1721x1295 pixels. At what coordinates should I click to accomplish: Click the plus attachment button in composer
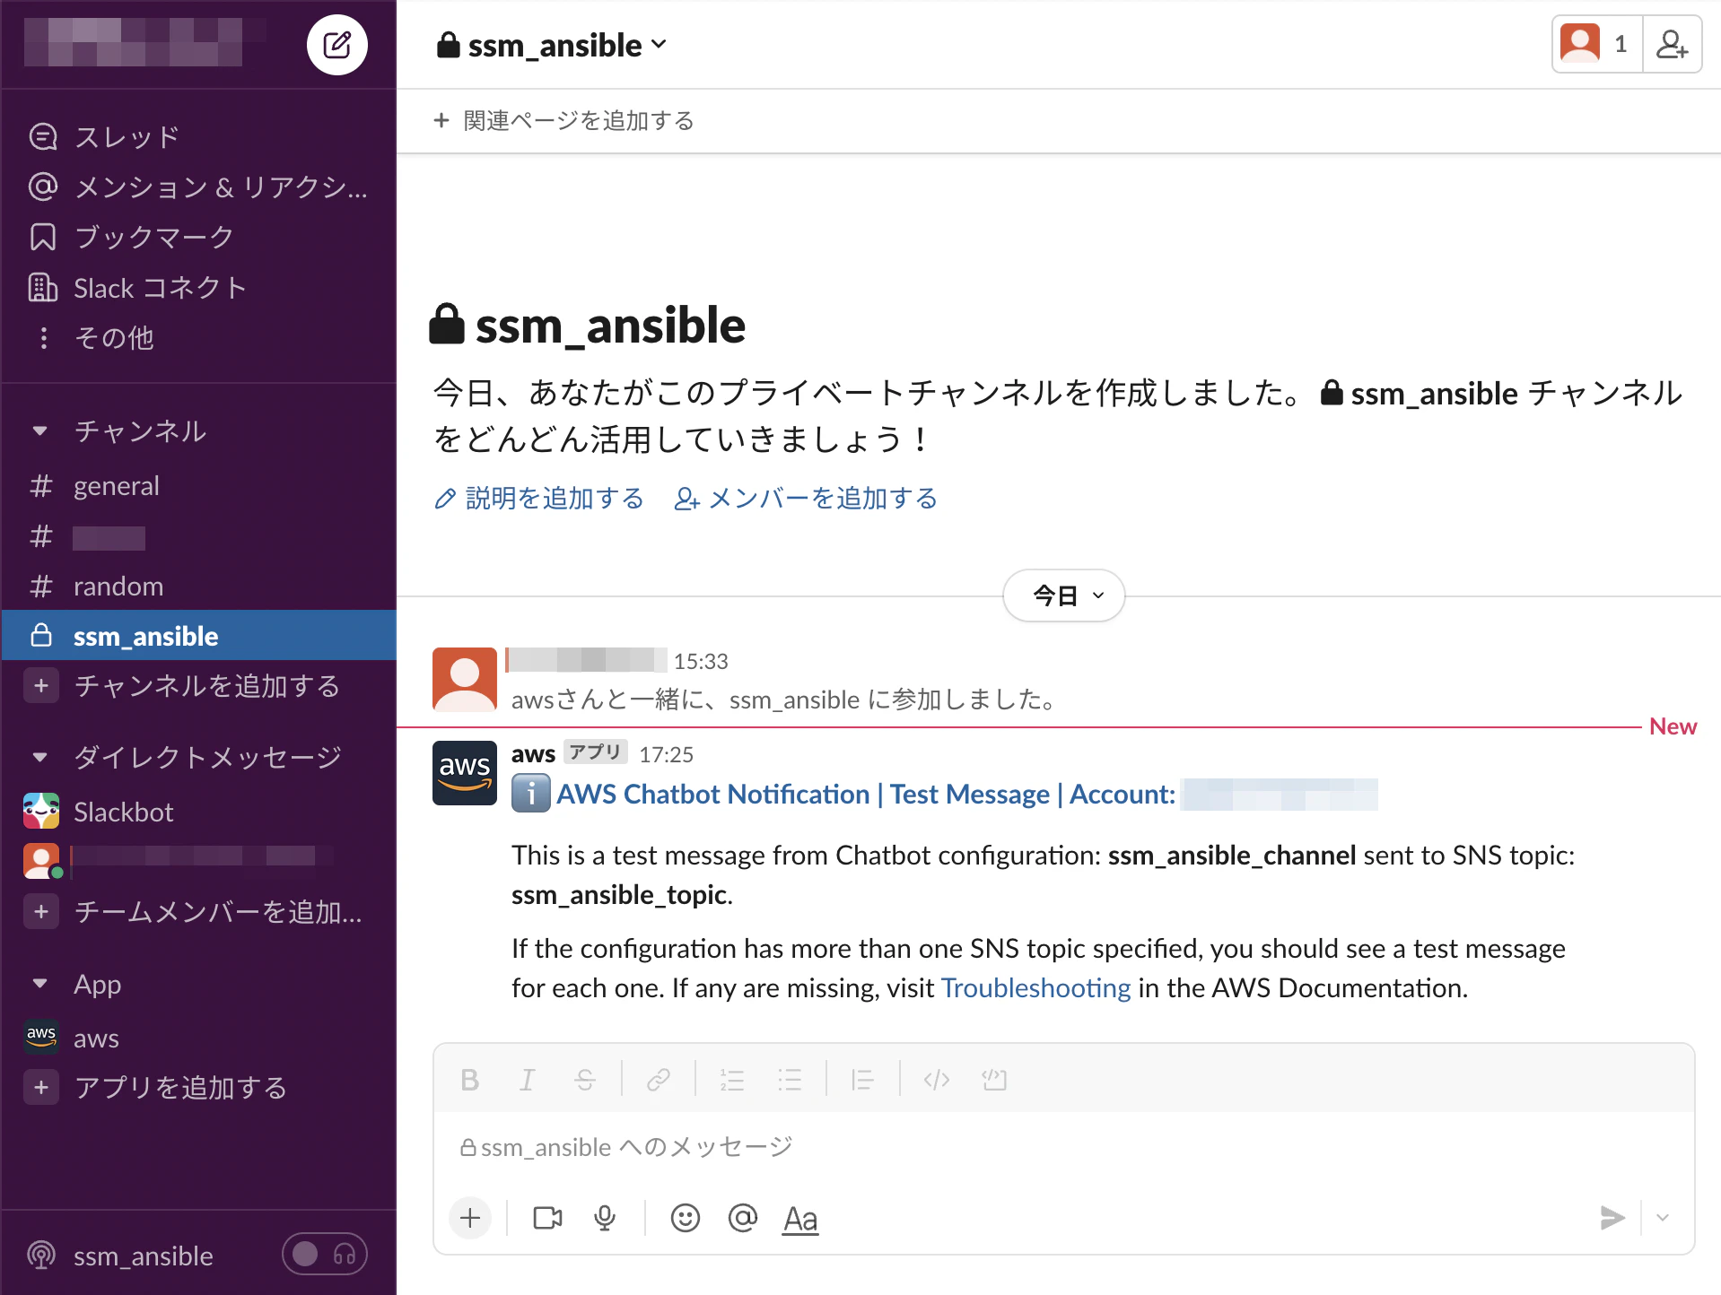(470, 1218)
